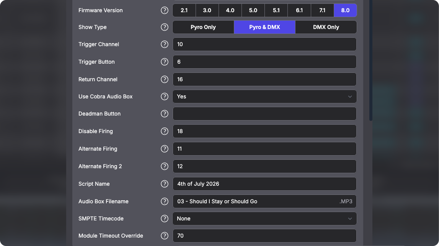Click the Trigger Channel help icon
Image resolution: width=439 pixels, height=246 pixels.
tap(165, 44)
